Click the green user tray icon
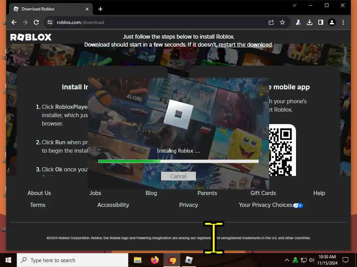357x267 pixels. (295, 260)
